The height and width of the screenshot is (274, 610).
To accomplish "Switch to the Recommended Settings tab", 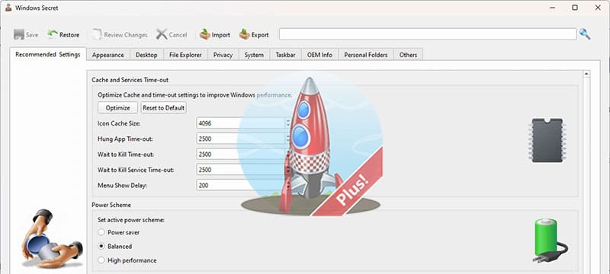I will 48,55.
